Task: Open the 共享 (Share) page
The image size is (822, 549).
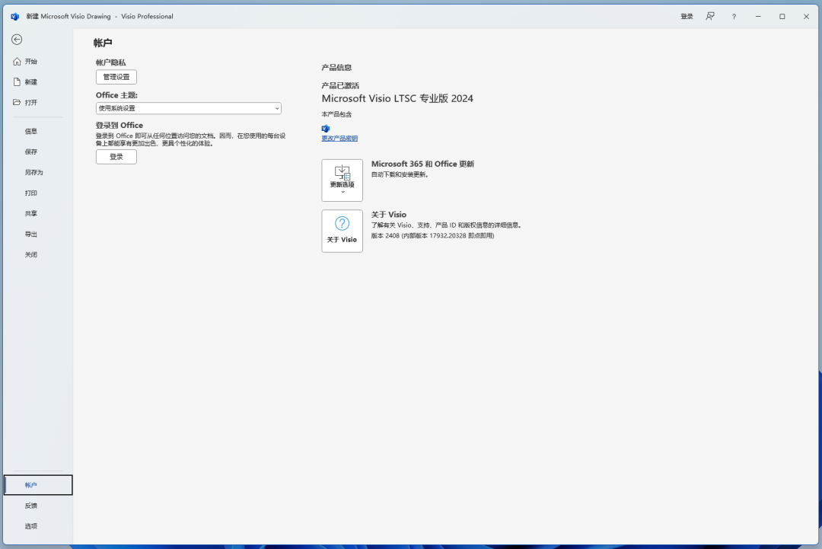Action: coord(38,213)
